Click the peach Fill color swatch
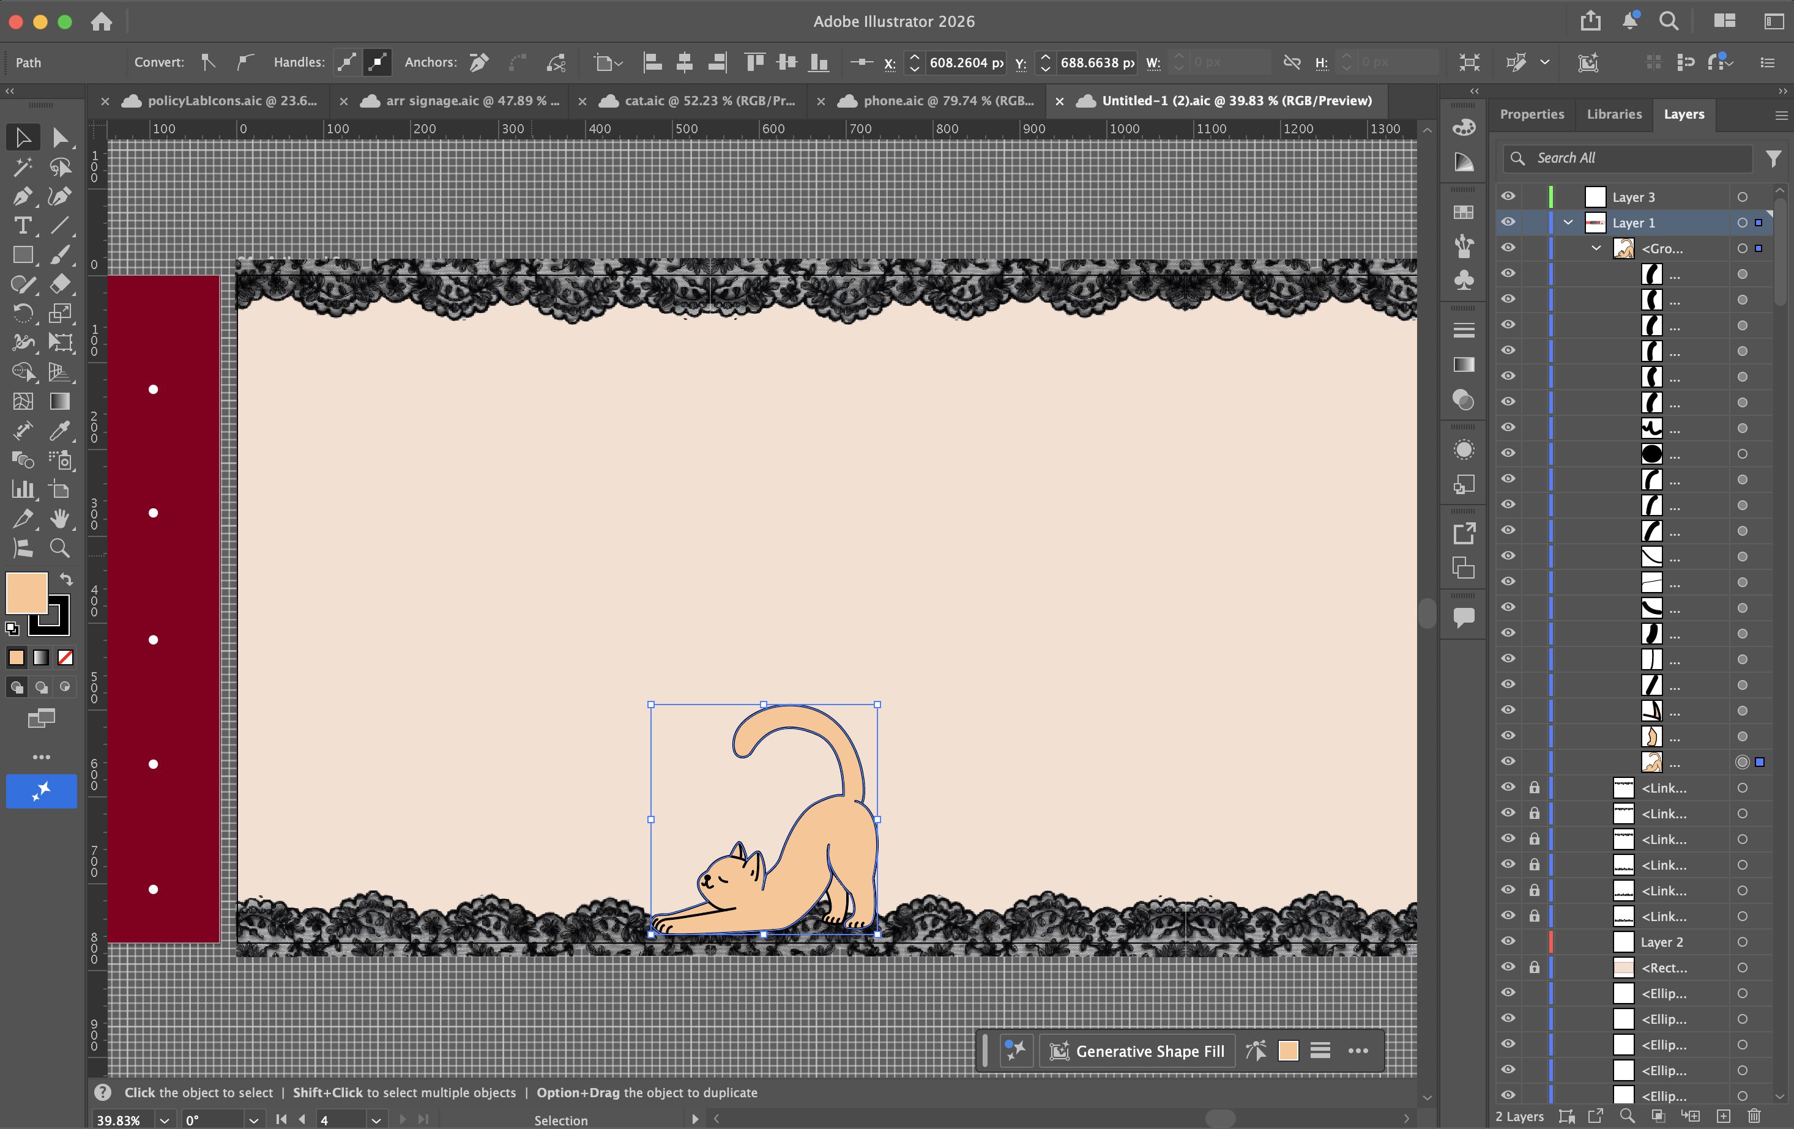The image size is (1794, 1129). coord(27,593)
